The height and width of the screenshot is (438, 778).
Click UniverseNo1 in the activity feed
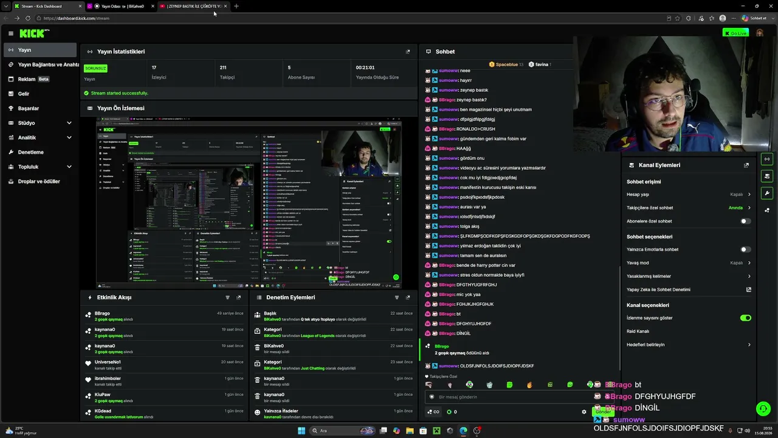[x=108, y=362]
